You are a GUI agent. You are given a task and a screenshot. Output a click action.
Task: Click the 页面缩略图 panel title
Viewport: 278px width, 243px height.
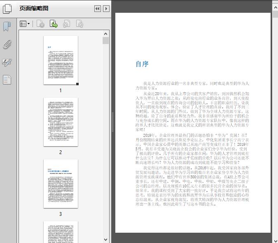[x=34, y=8]
